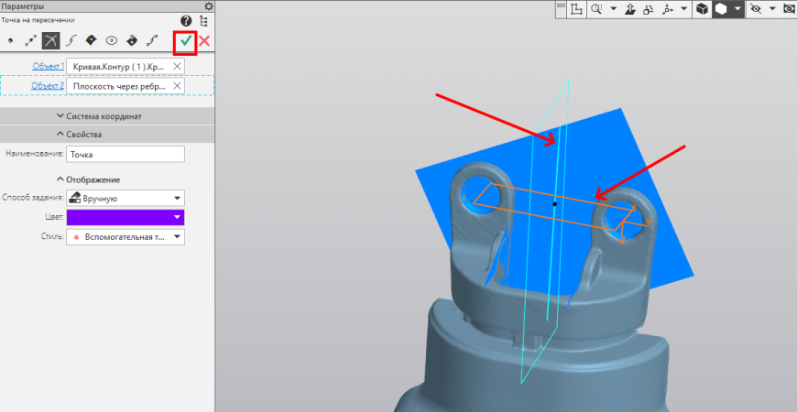Click Объект 1 link
797x412 pixels.
point(49,66)
